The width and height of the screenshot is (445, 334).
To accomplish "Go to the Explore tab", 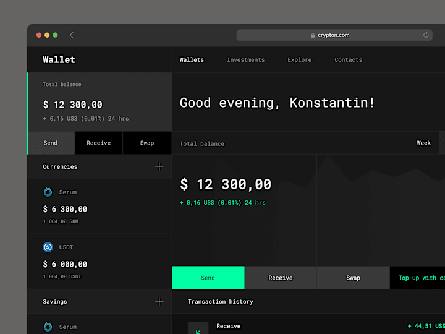I will click(x=299, y=59).
